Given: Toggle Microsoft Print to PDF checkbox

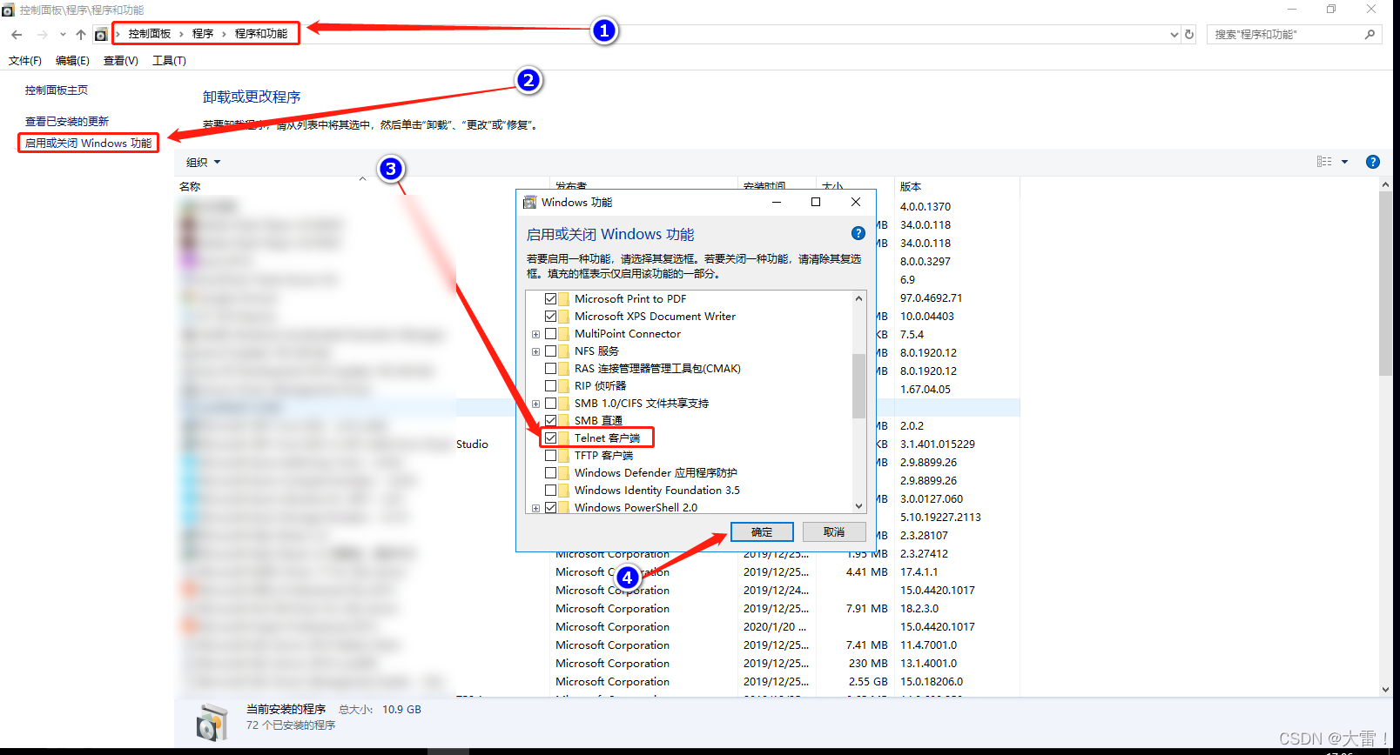Looking at the screenshot, I should coord(550,299).
